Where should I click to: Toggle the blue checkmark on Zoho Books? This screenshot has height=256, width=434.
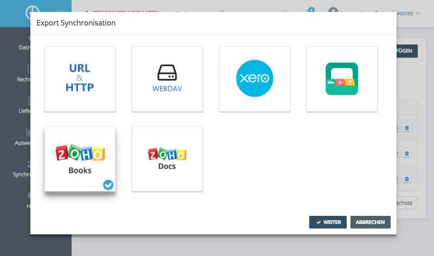coord(108,185)
